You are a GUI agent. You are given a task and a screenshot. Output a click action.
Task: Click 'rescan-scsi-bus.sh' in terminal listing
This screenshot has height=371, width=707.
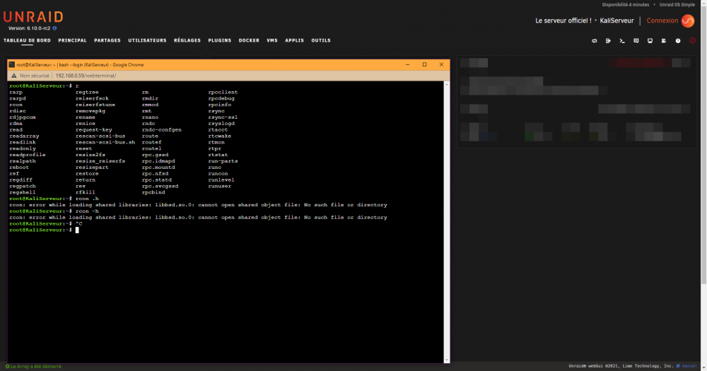(105, 143)
